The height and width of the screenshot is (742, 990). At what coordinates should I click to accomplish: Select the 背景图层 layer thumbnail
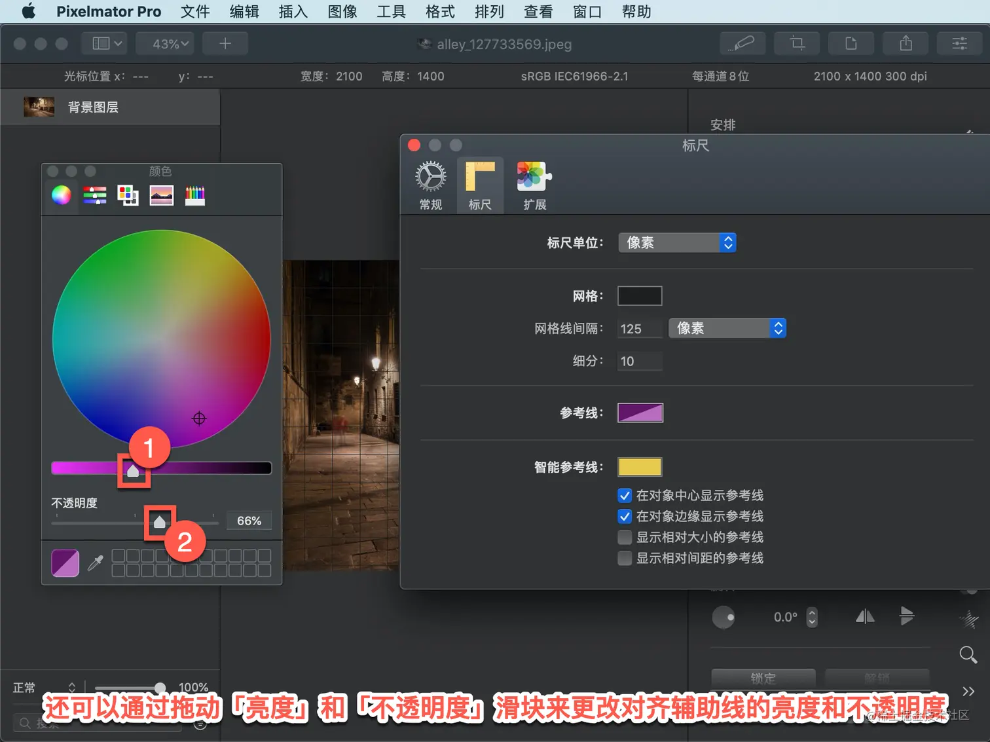[x=39, y=107]
